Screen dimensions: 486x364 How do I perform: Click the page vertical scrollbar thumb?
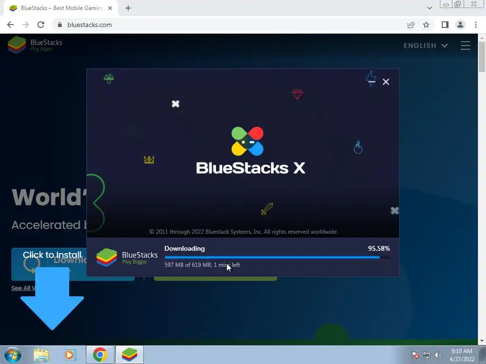482,57
